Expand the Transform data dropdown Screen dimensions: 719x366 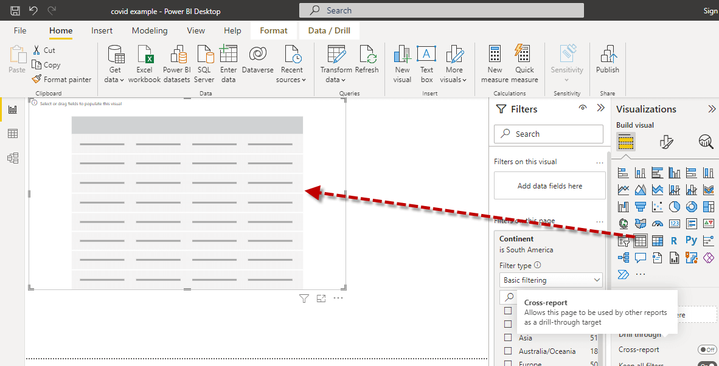[x=336, y=63]
